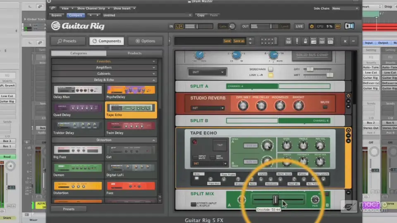The width and height of the screenshot is (397, 223).
Task: Open the Show Channel Strip dropdown
Action: [x=93, y=8]
